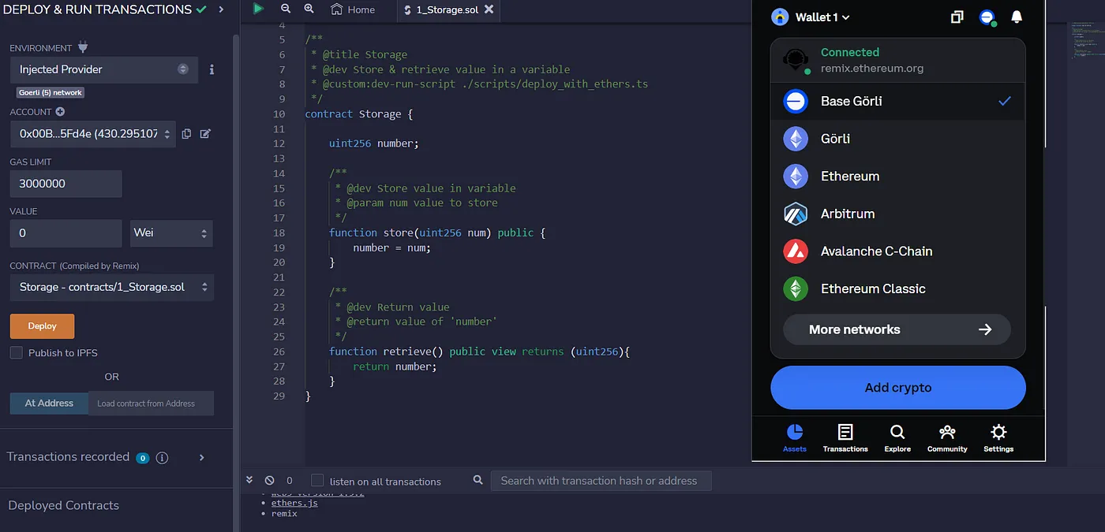Click the At Address button
The width and height of the screenshot is (1105, 532).
click(x=49, y=404)
